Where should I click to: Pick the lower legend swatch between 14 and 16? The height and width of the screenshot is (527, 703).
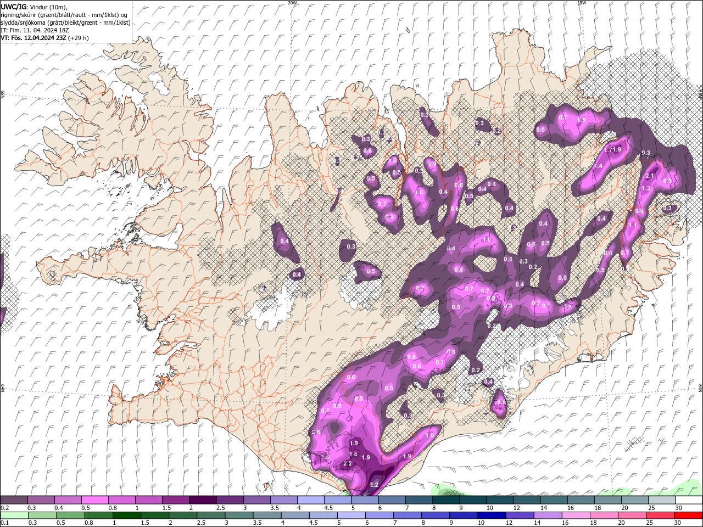[548, 515]
